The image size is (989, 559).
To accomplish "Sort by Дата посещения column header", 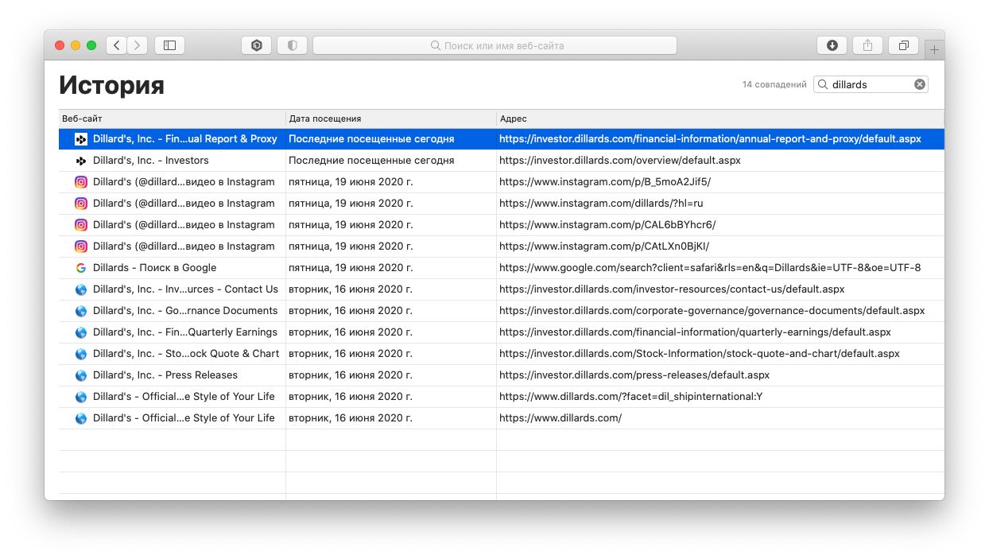I will coord(391,118).
